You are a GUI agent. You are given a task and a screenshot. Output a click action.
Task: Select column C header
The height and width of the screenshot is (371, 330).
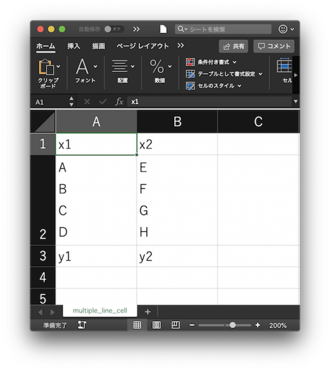tap(258, 122)
